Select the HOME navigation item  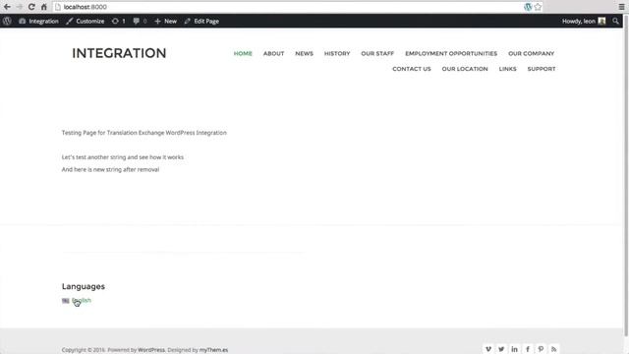pyautogui.click(x=243, y=53)
